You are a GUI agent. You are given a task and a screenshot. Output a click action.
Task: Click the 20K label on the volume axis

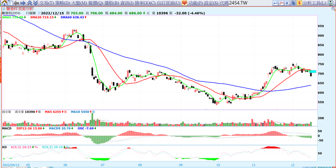coord(321,118)
